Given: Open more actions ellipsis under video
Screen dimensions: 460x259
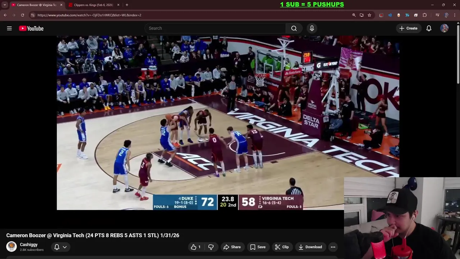Looking at the screenshot, I should (333, 247).
